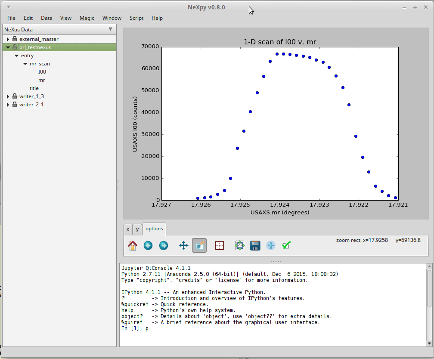
Task: Click the Home view icon in plot toolbar
Action: (133, 245)
